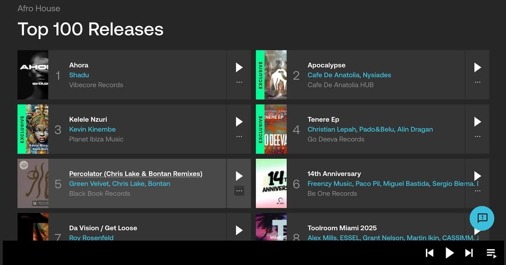Open Percolator (Chris Lake & Bontan Remixes) title
506x265 pixels.
click(x=136, y=174)
